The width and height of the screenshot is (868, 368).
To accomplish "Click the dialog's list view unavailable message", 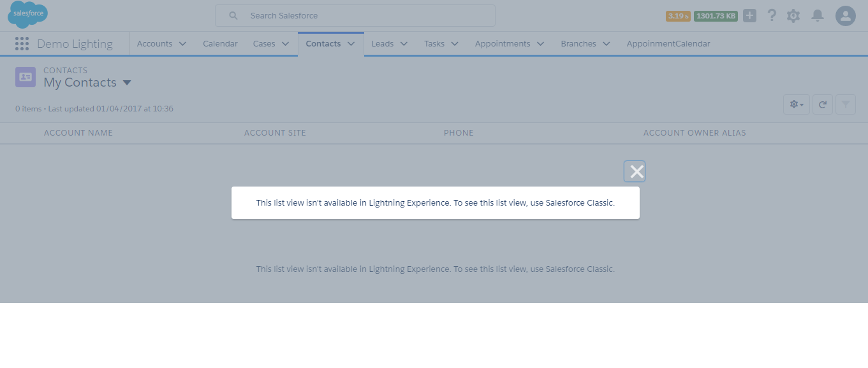I will pyautogui.click(x=436, y=203).
